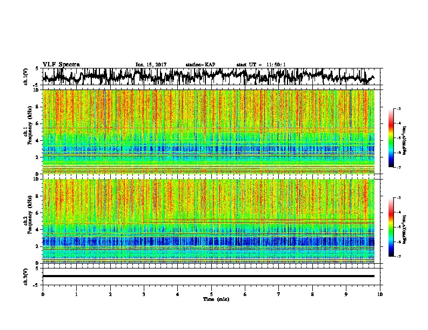428x330 pixels.
Task: Click time axis tick label "4"
Action: (178, 294)
